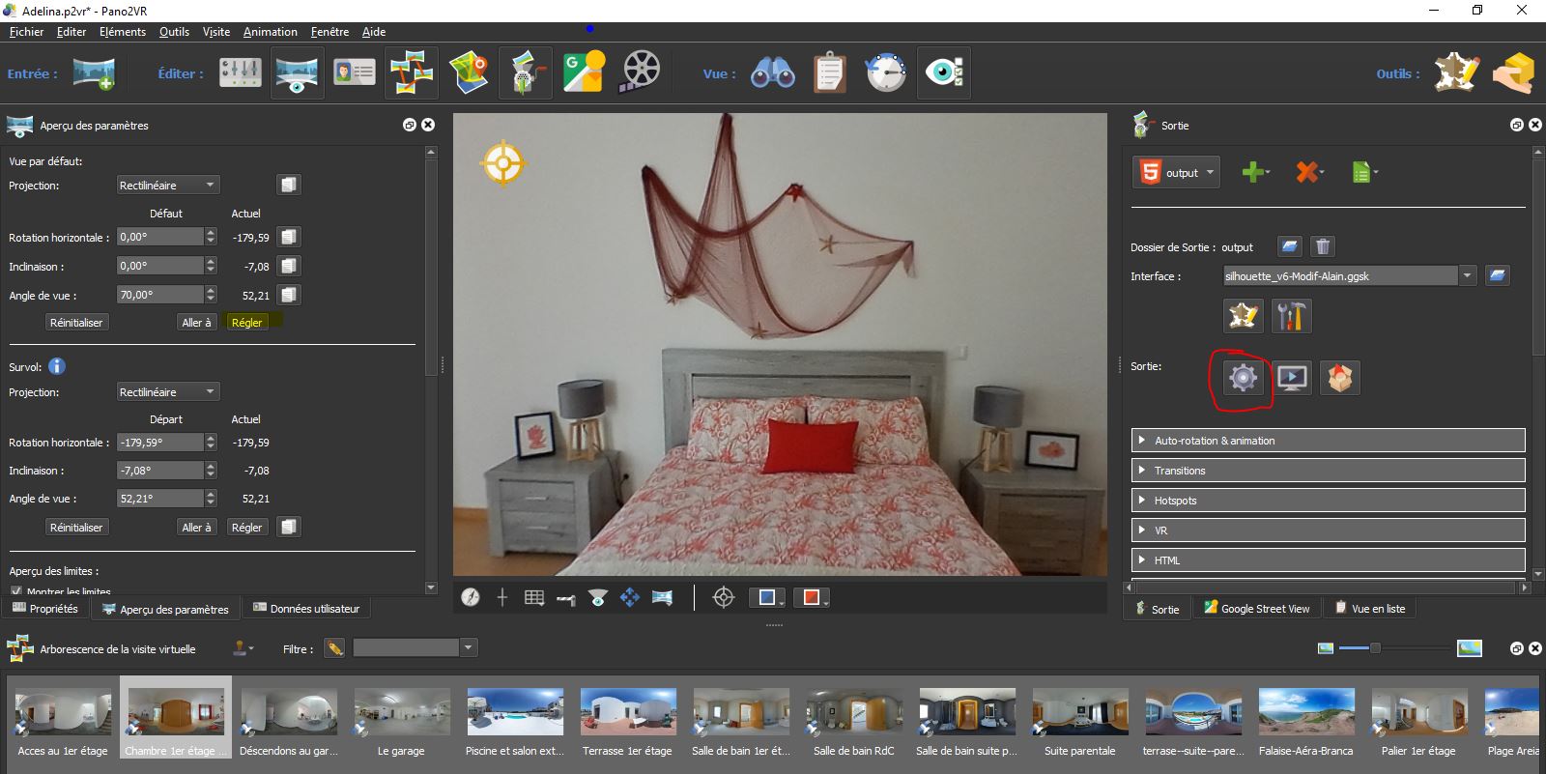Open the Interface skin file dropdown arrow

(1468, 275)
